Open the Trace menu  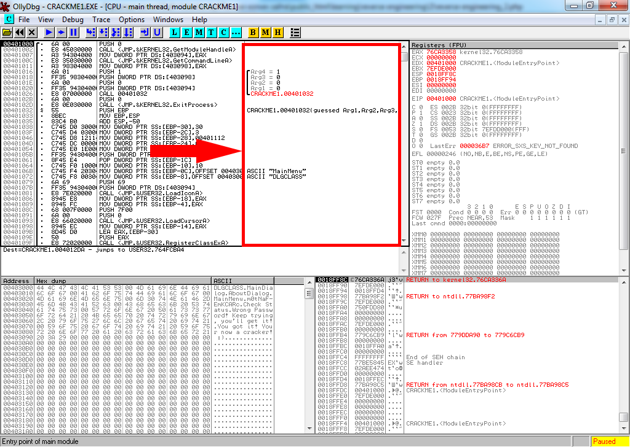[101, 20]
